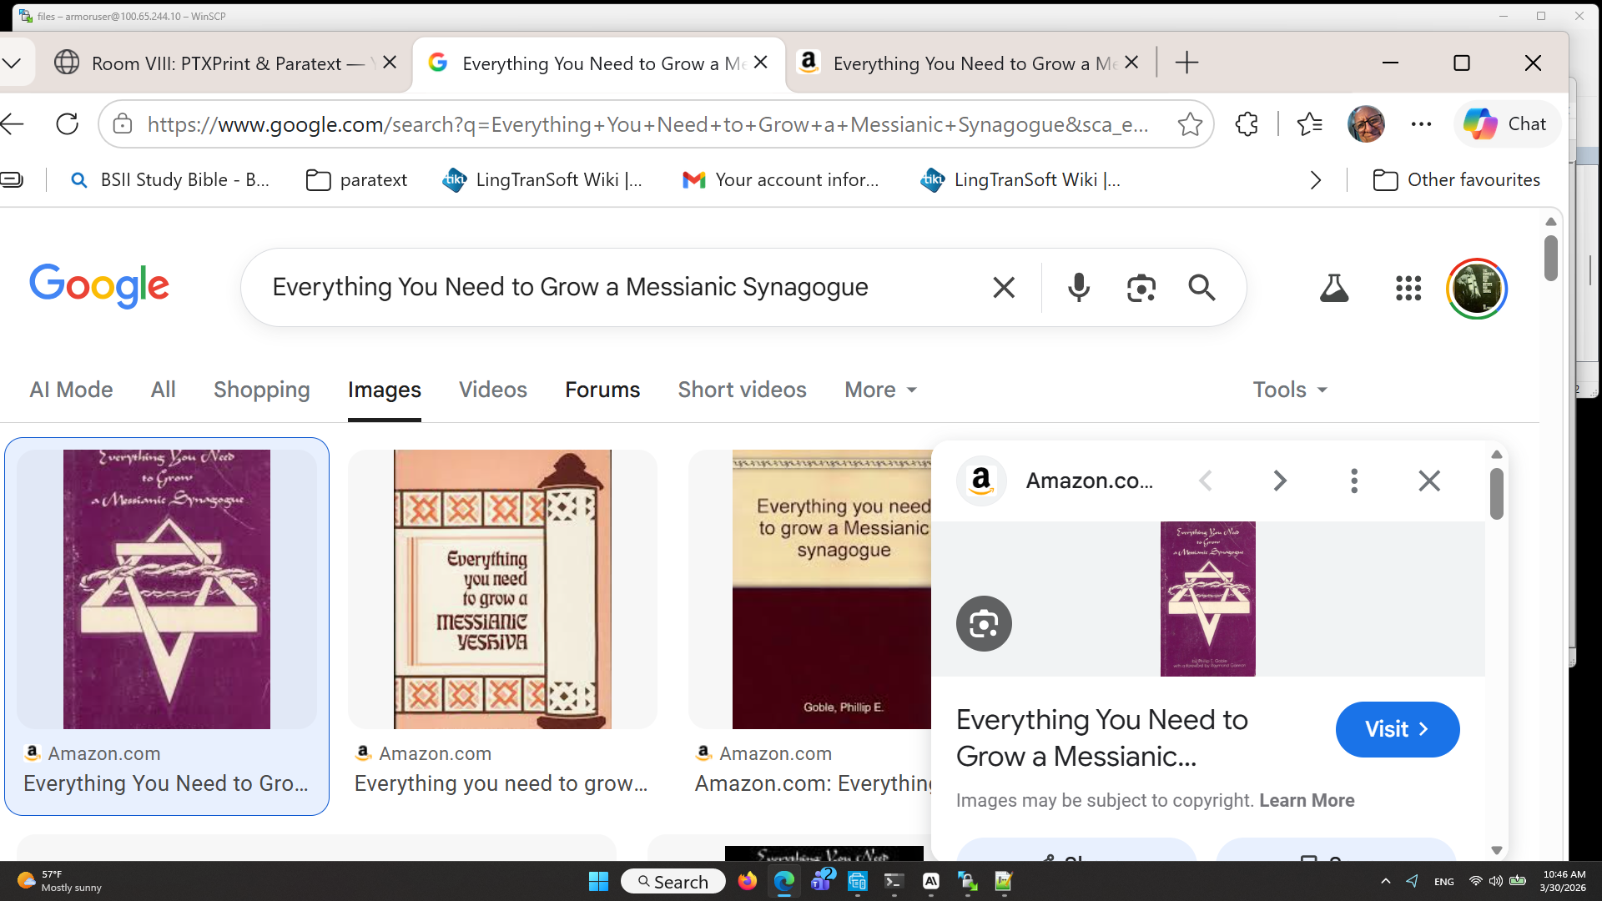Open Google Lens image search

pyautogui.click(x=1141, y=288)
